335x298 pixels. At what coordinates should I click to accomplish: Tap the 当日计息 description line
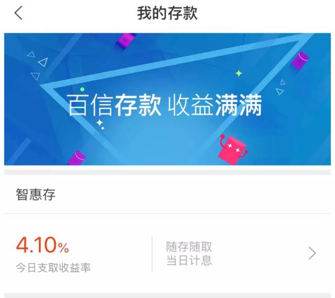pyautogui.click(x=189, y=260)
